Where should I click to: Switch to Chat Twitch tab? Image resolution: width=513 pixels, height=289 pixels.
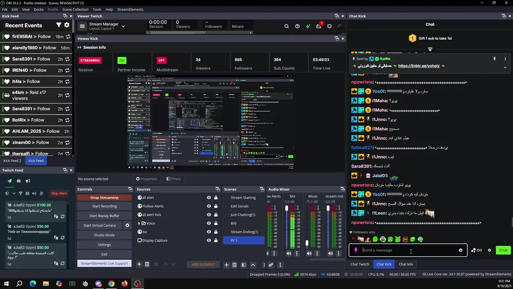[360, 264]
